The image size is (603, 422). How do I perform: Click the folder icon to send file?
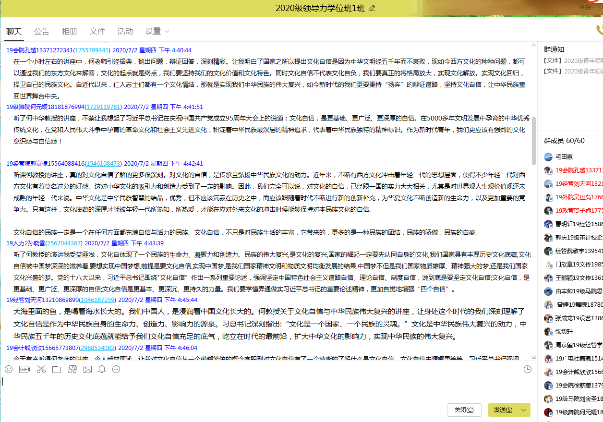pyautogui.click(x=57, y=369)
